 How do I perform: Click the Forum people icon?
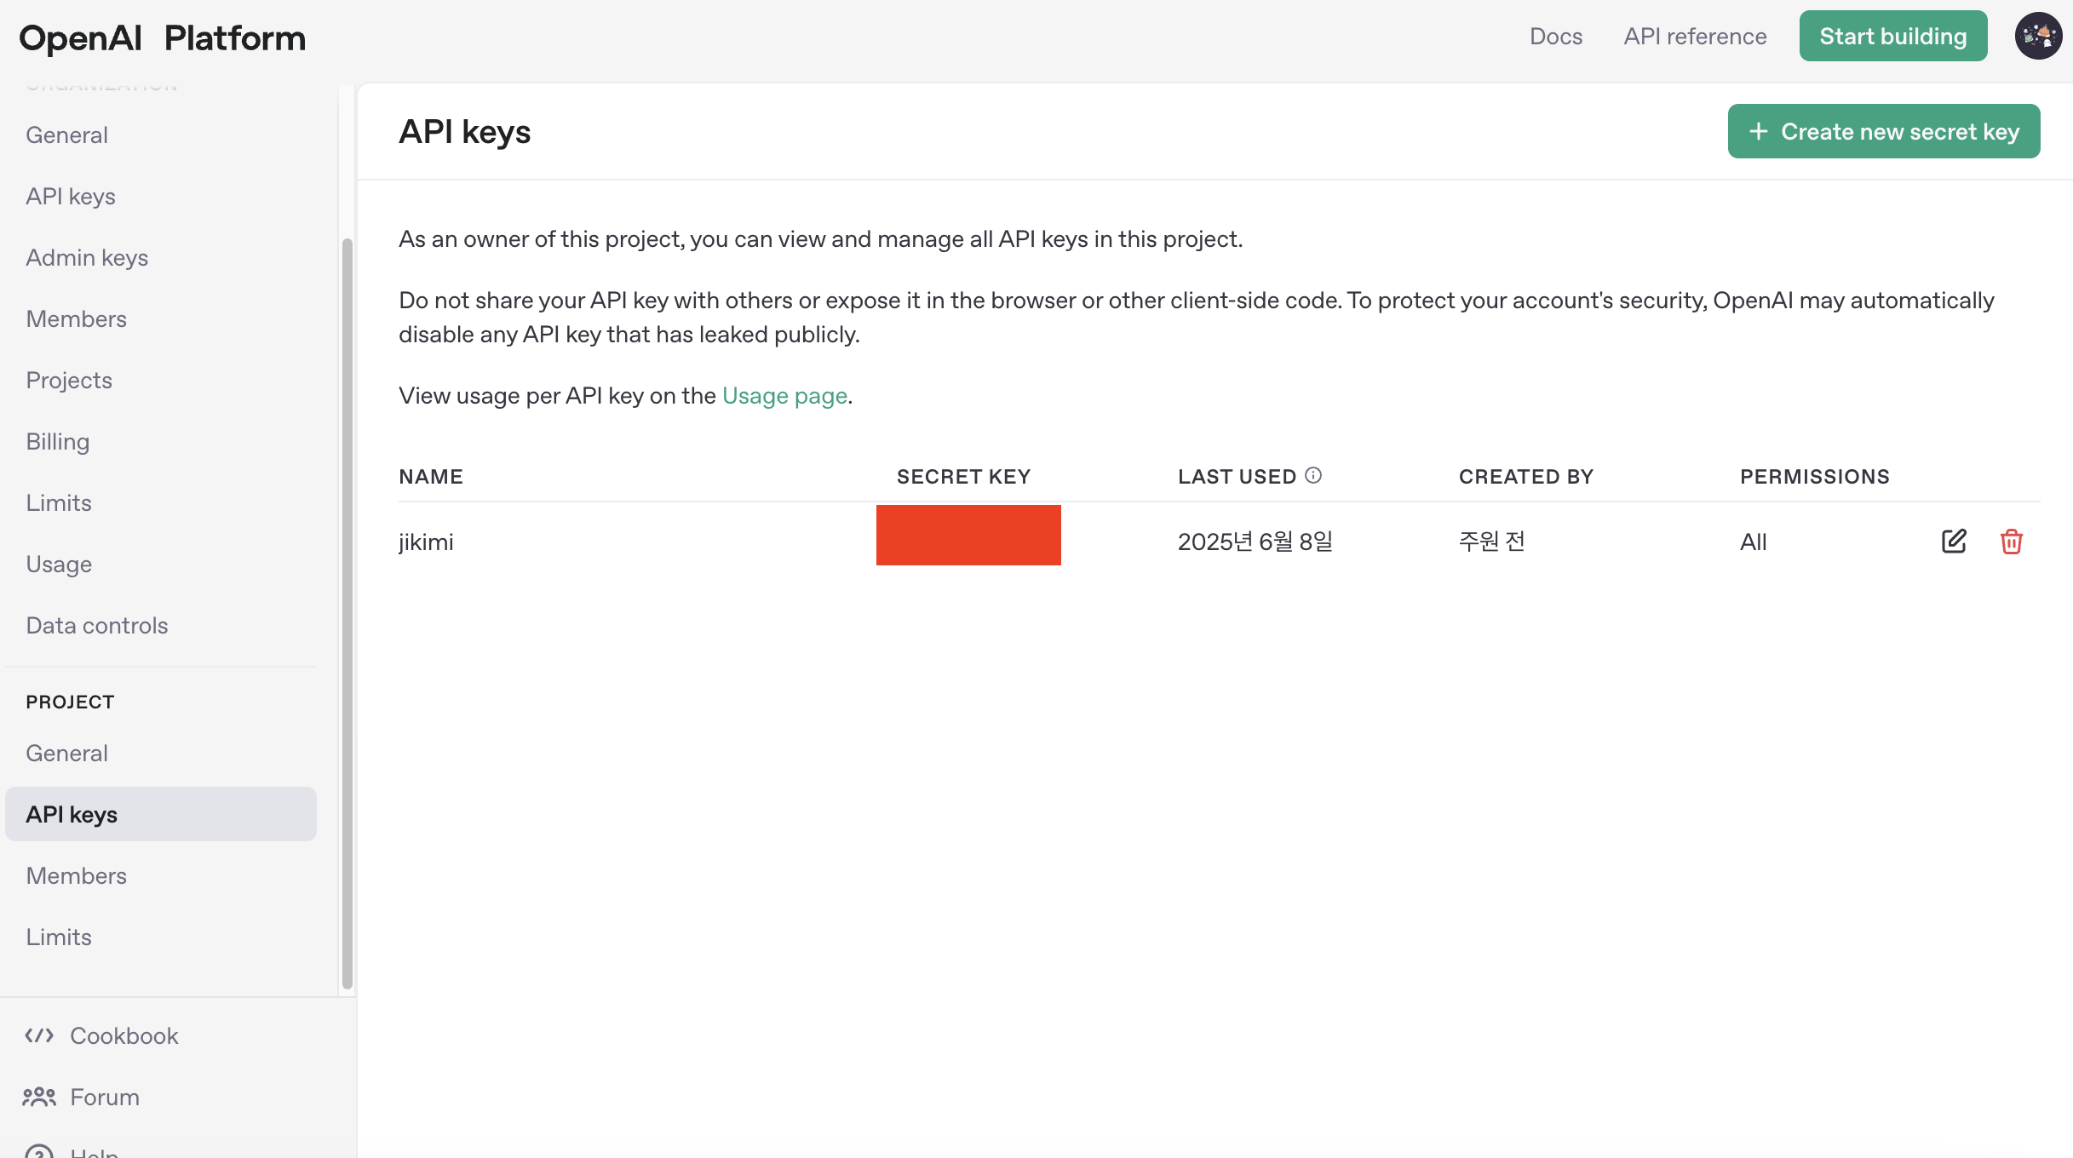[39, 1097]
